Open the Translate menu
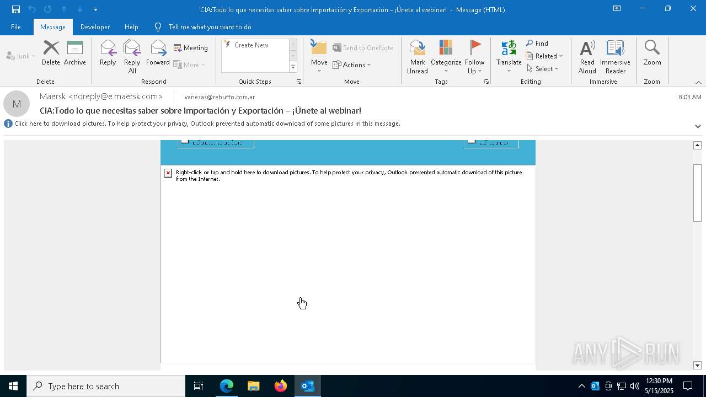Viewport: 706px width, 397px height. click(x=509, y=57)
